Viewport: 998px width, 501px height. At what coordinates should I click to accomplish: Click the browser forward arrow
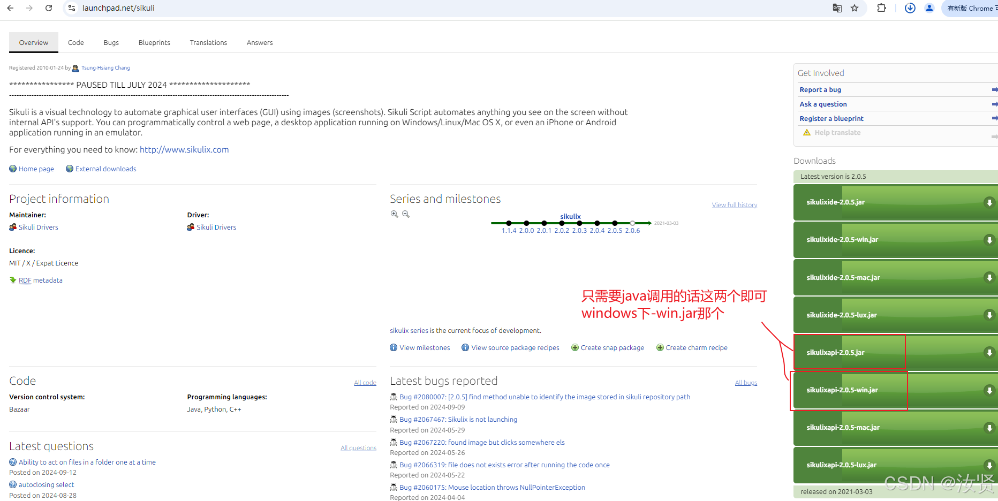point(29,8)
